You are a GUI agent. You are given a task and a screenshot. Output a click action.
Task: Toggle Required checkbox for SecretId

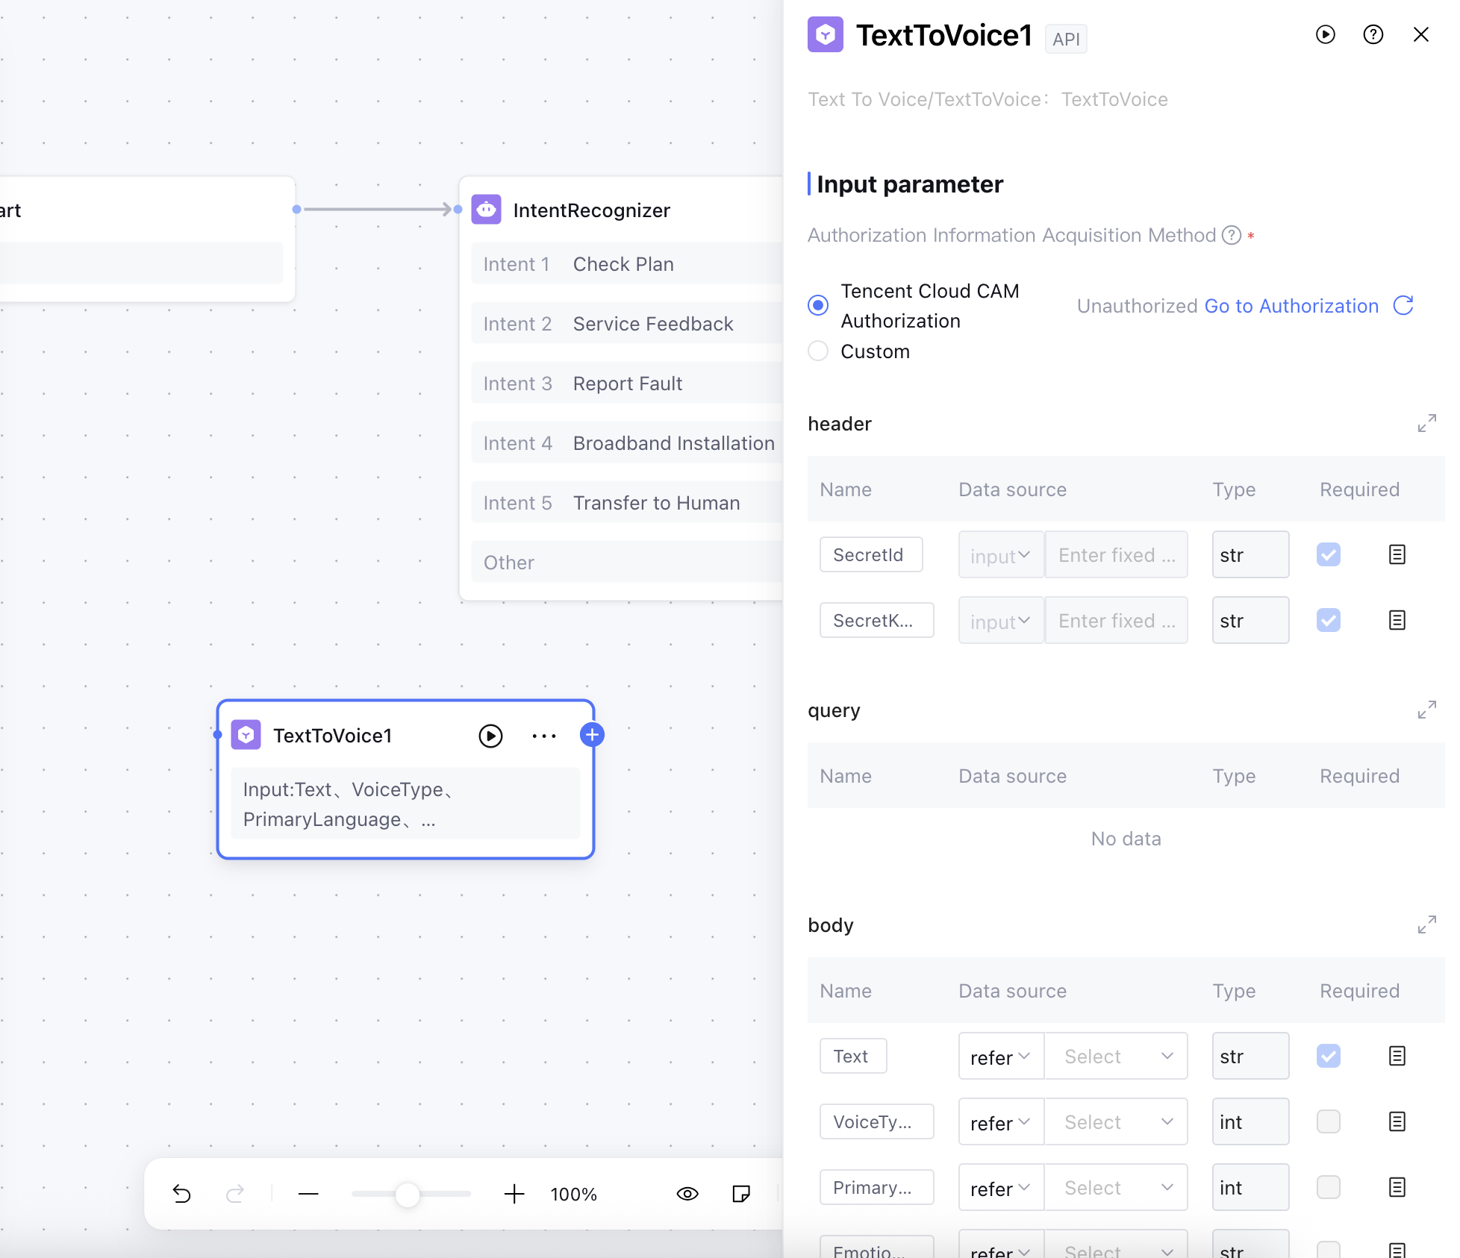pos(1328,554)
